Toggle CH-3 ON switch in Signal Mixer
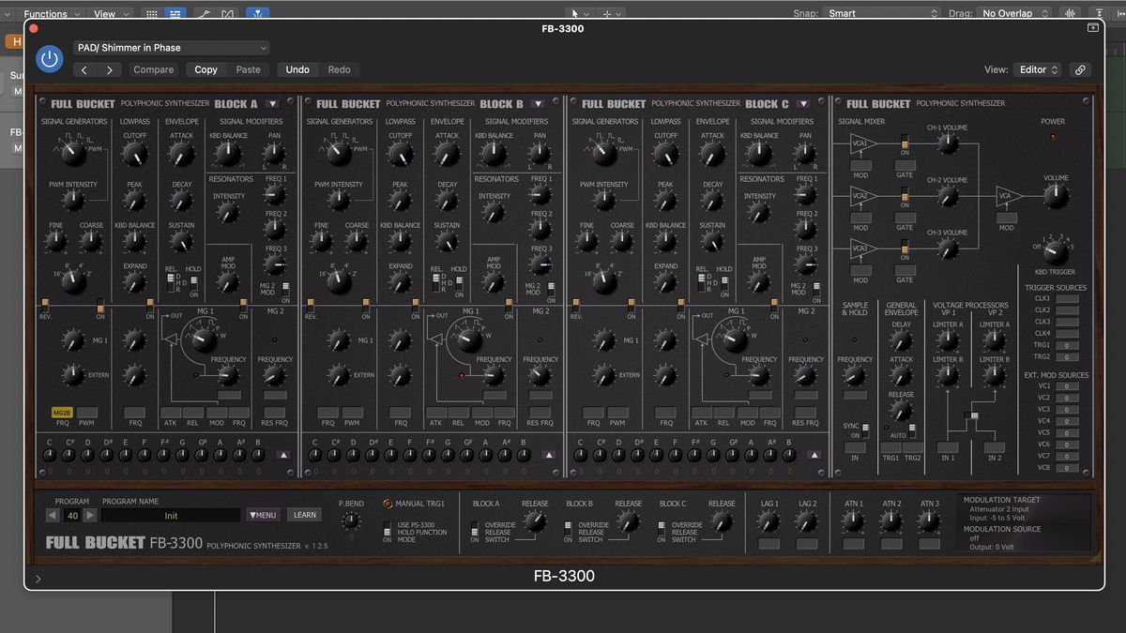This screenshot has height=633, width=1126. (905, 248)
